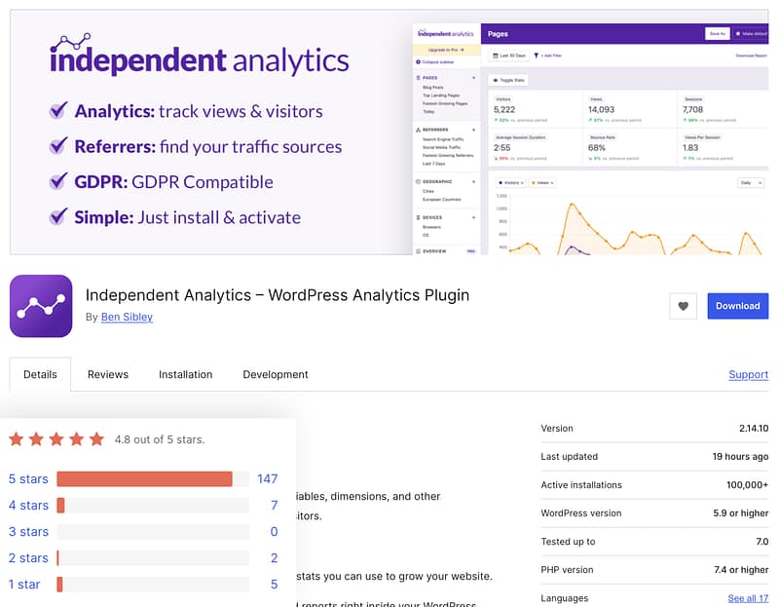Filter reviews by 5 stars
The height and width of the screenshot is (607, 779).
pyautogui.click(x=28, y=478)
